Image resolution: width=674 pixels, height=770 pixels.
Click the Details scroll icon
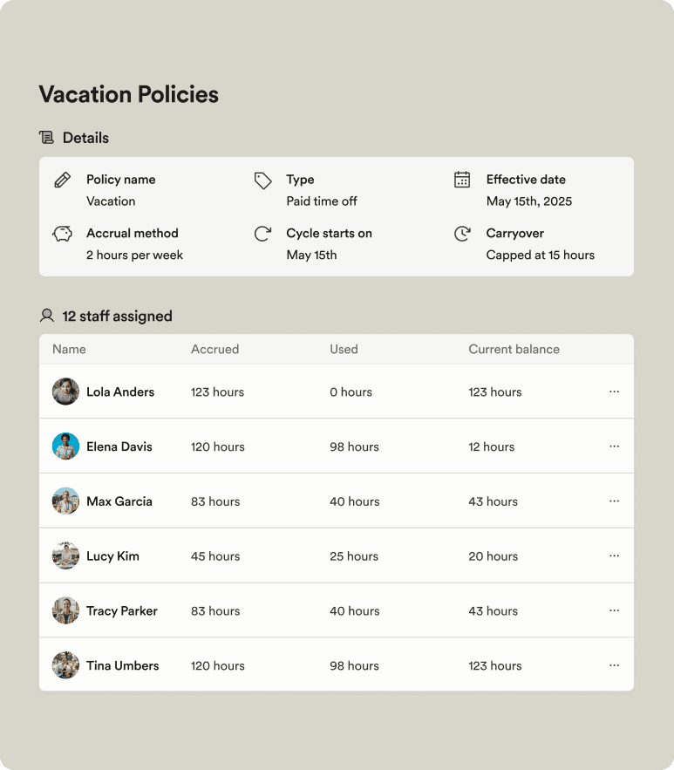pos(46,137)
